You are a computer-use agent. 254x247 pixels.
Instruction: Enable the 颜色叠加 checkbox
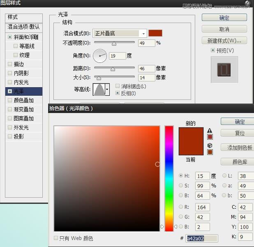coord(10,100)
